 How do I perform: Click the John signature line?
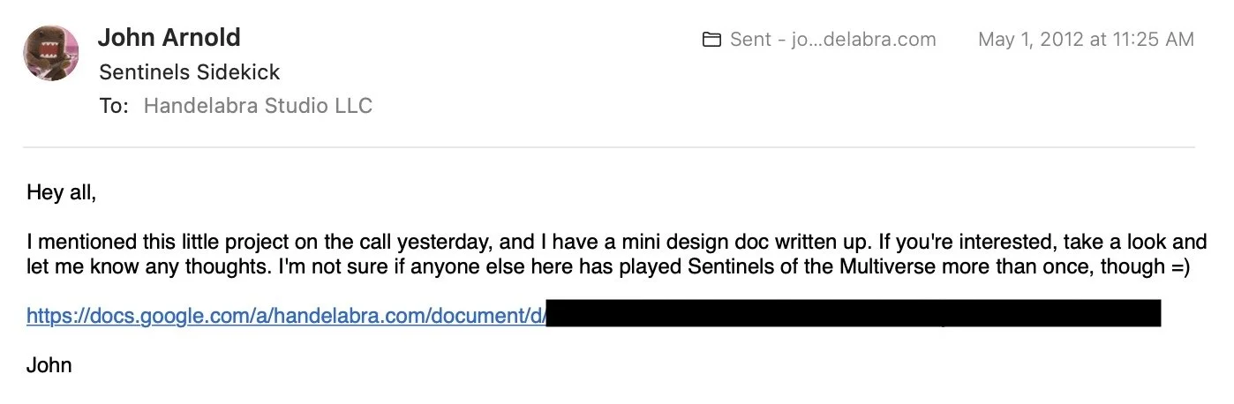(49, 364)
